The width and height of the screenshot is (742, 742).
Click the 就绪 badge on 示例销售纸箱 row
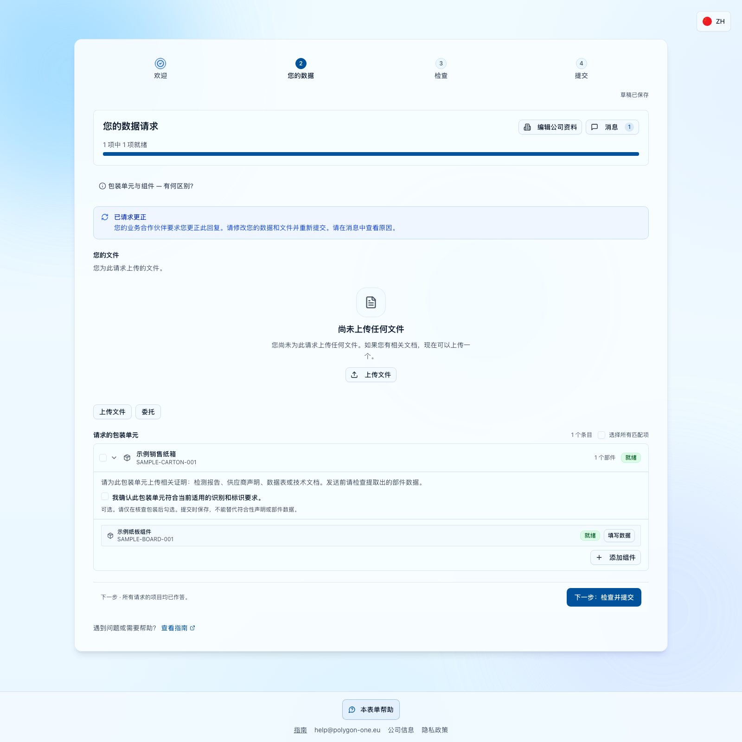[631, 458]
